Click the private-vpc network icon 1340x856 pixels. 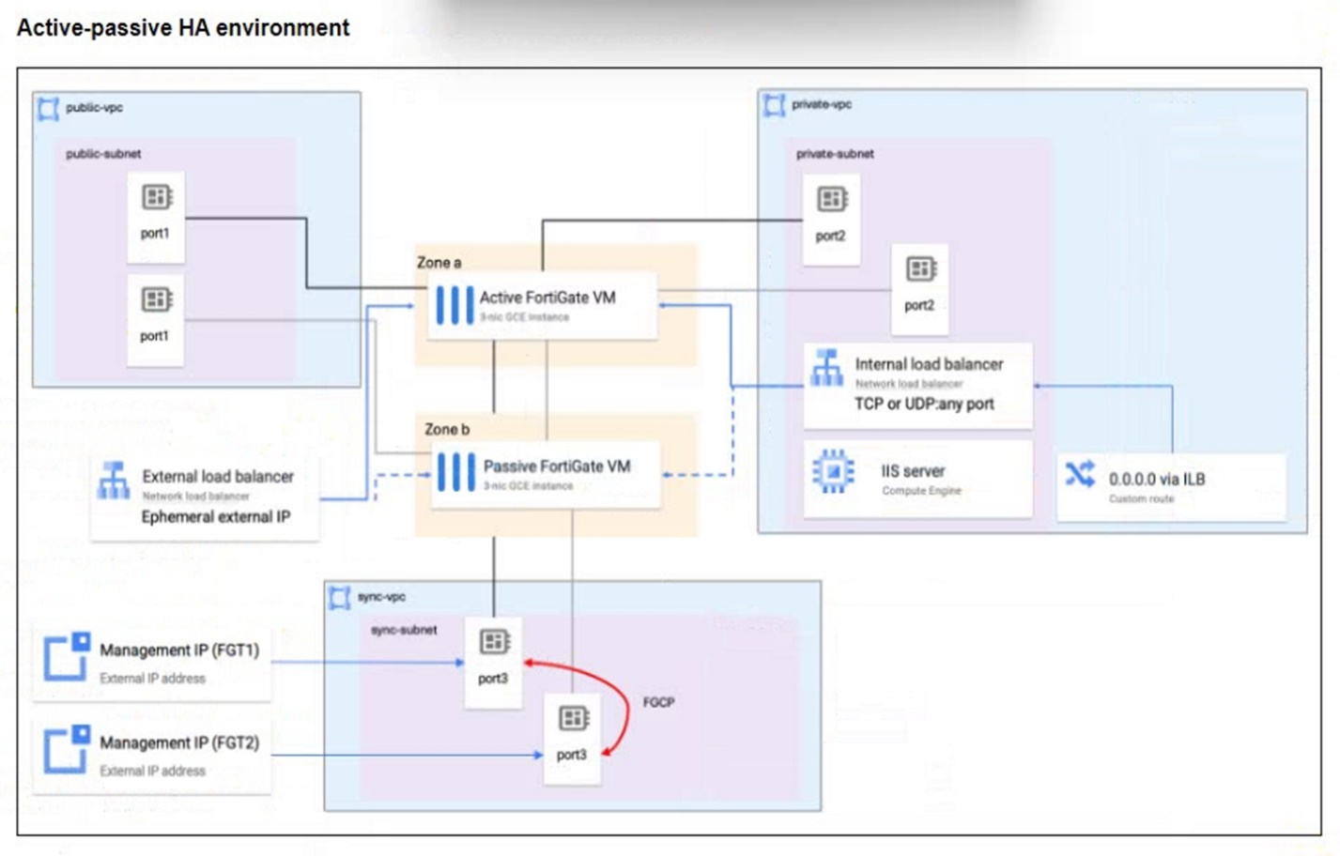click(x=775, y=105)
